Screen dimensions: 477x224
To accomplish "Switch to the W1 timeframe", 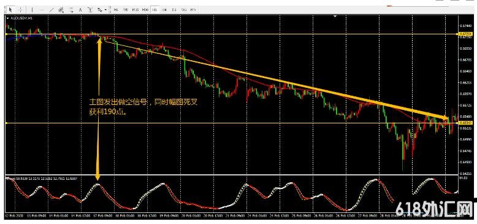I will coord(184,10).
